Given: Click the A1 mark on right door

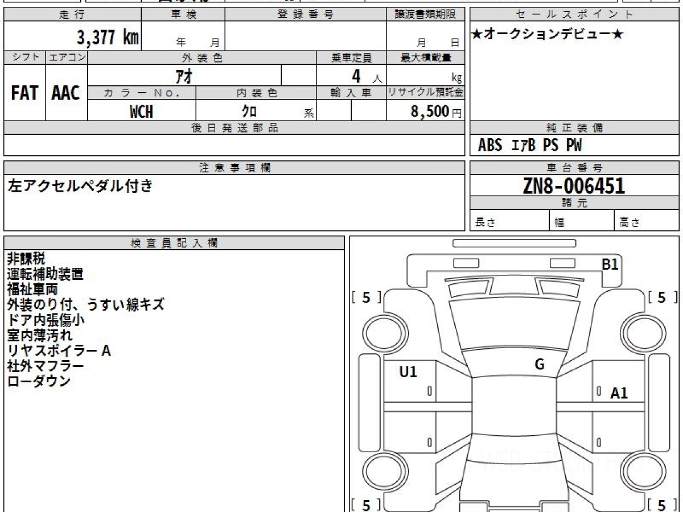Looking at the screenshot, I should click(x=619, y=393).
